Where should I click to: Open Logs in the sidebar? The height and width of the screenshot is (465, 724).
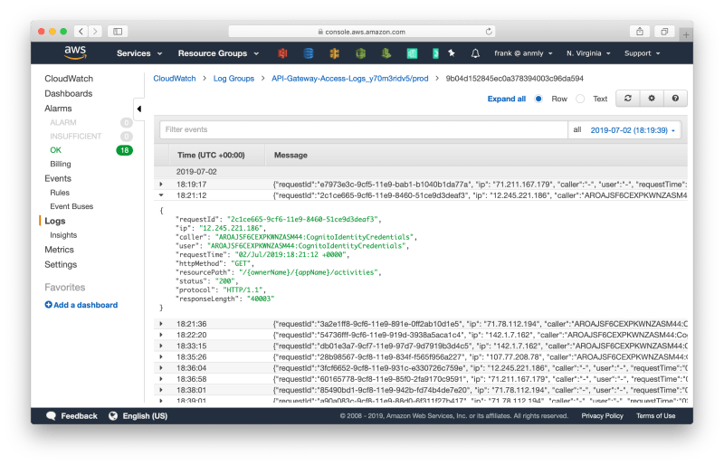point(55,221)
